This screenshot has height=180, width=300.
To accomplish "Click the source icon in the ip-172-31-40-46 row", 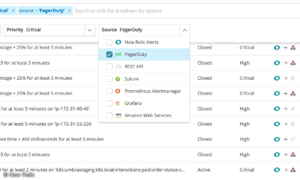I will click(277, 109).
